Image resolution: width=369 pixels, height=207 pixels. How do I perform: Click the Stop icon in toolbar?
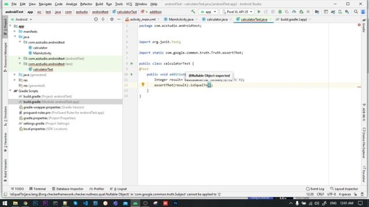pos(308,11)
